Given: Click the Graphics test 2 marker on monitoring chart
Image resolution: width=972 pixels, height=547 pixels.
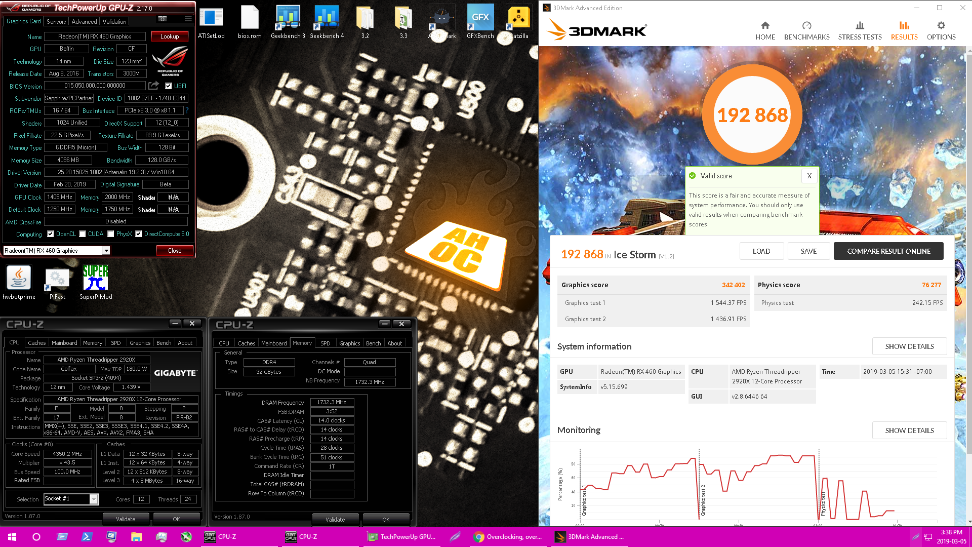Looking at the screenshot, I should coord(703,500).
